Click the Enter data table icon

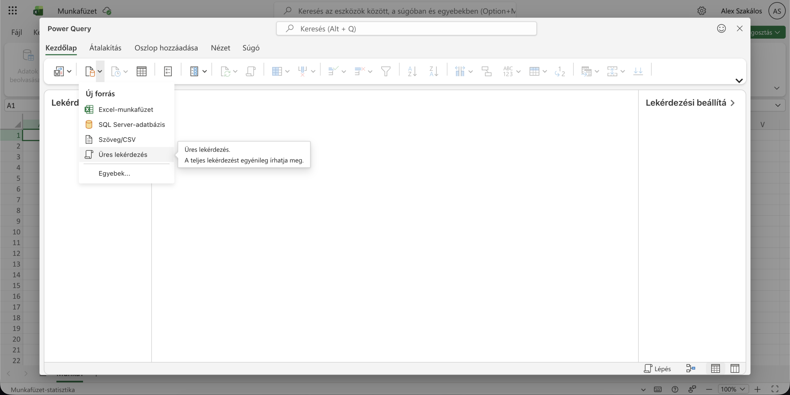point(141,71)
